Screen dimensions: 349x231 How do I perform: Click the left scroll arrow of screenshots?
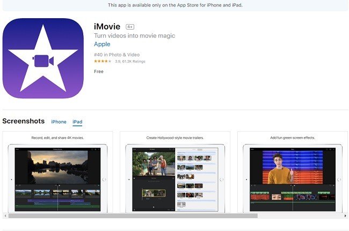pos(5,216)
